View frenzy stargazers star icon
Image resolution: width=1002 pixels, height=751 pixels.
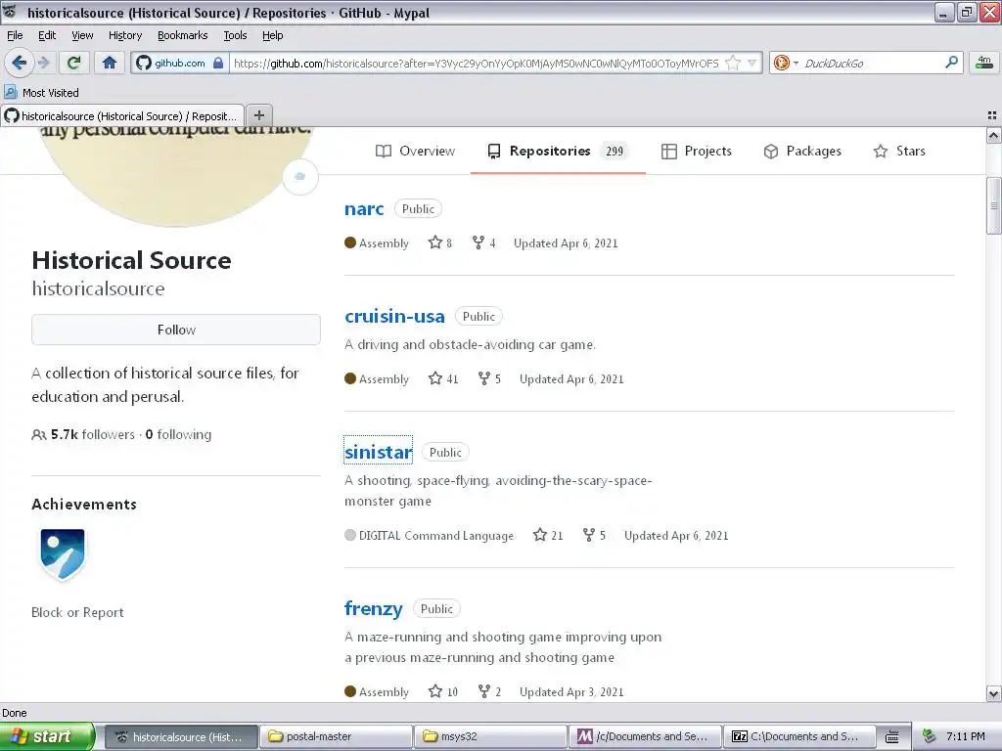pos(435,691)
